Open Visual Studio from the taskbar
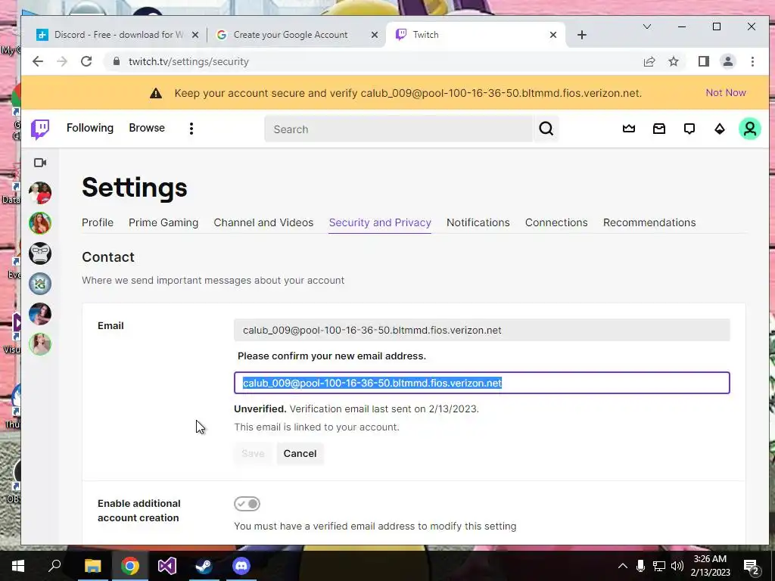Screen dimensions: 775x581 tap(167, 566)
